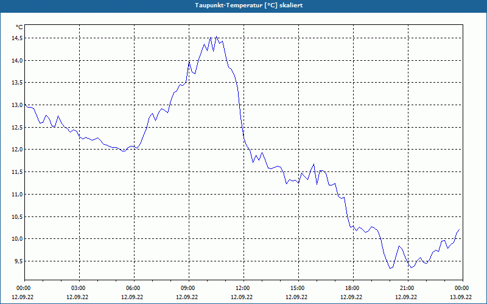The width and height of the screenshot is (487, 304).
Task: Click the '00:00' time label above '12.09.22'
Action: (x=23, y=288)
